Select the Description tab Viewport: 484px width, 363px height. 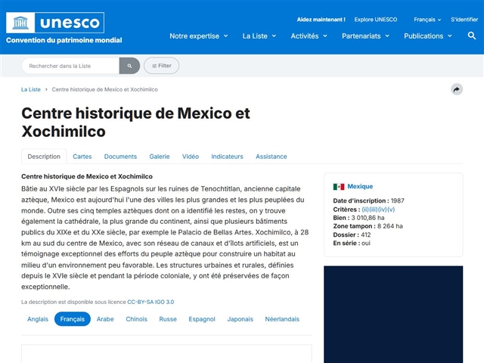(x=44, y=157)
